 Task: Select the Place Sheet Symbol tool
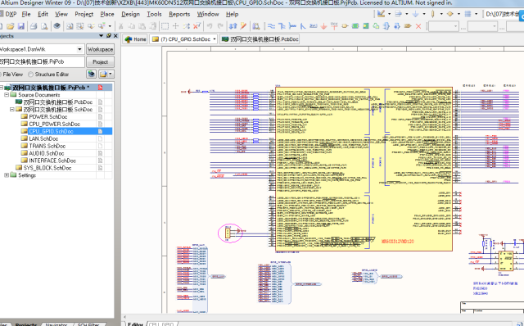(355, 26)
